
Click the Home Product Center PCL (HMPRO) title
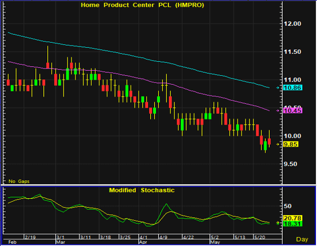(x=142, y=5)
